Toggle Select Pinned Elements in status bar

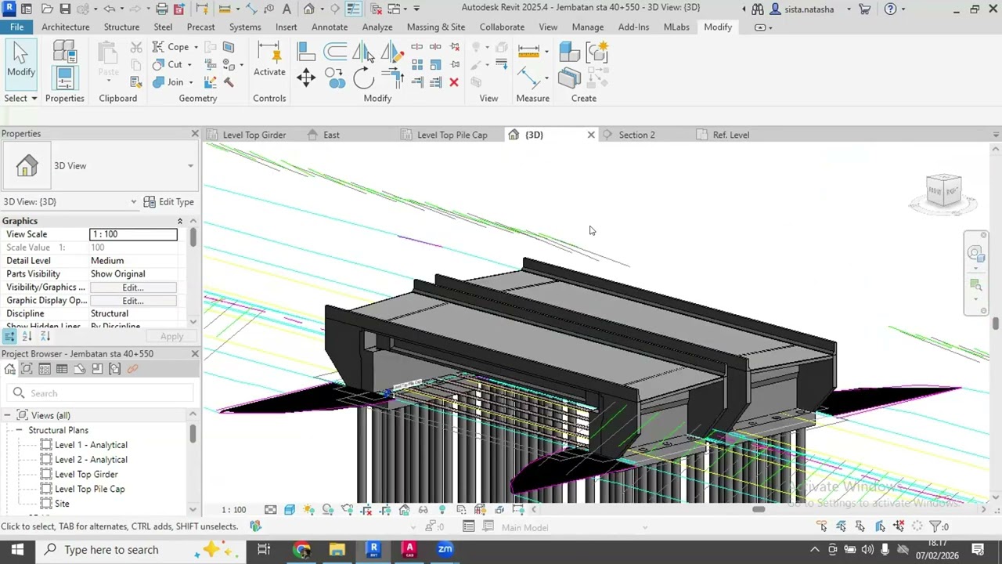tap(860, 526)
